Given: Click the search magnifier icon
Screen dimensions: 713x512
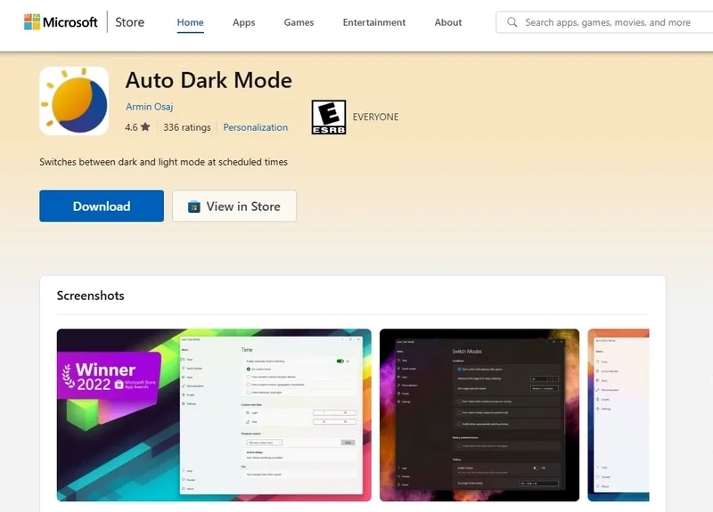Looking at the screenshot, I should coord(512,22).
